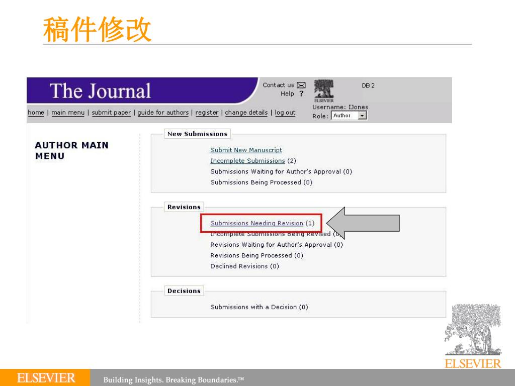515x386 pixels.
Task: Click the log out link
Action: tap(285, 113)
